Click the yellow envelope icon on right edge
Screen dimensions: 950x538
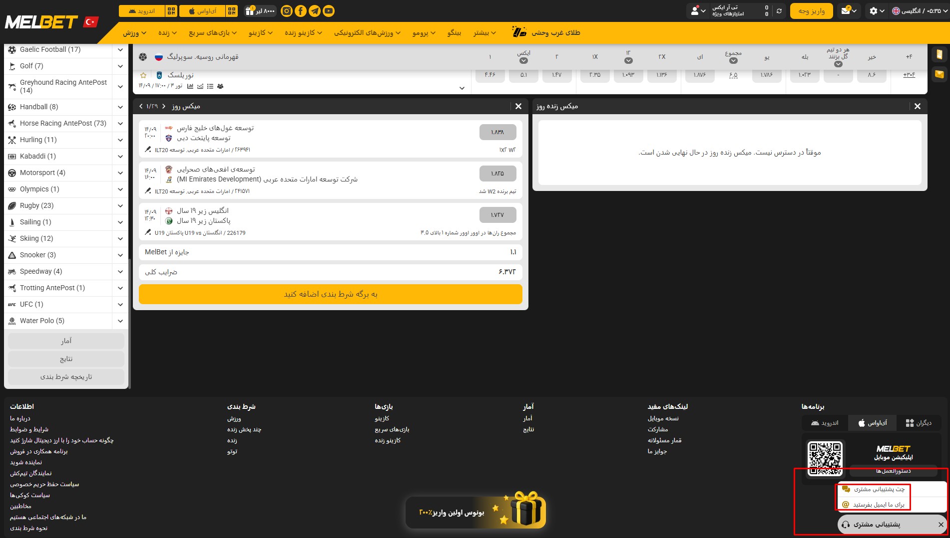coord(940,74)
